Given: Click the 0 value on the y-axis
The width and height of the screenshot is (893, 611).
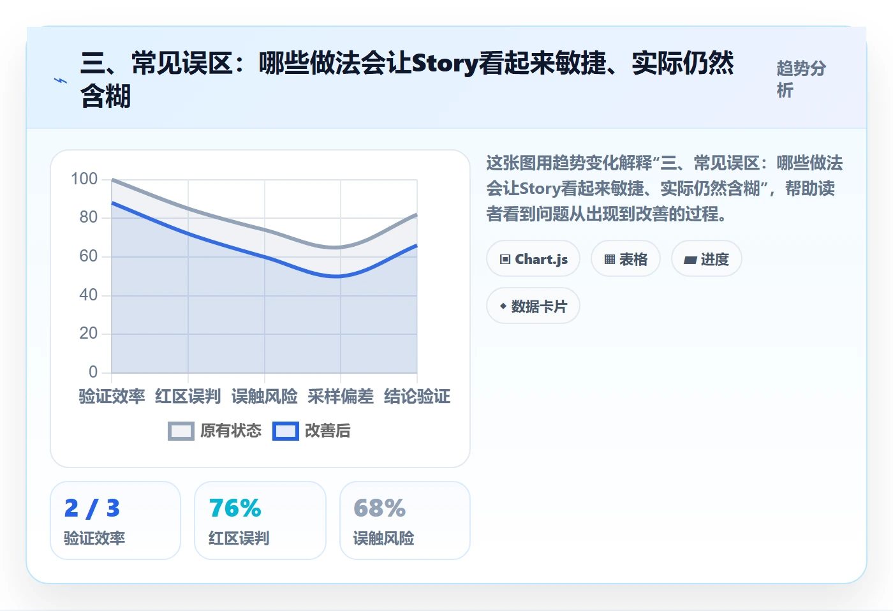Looking at the screenshot, I should pyautogui.click(x=93, y=372).
